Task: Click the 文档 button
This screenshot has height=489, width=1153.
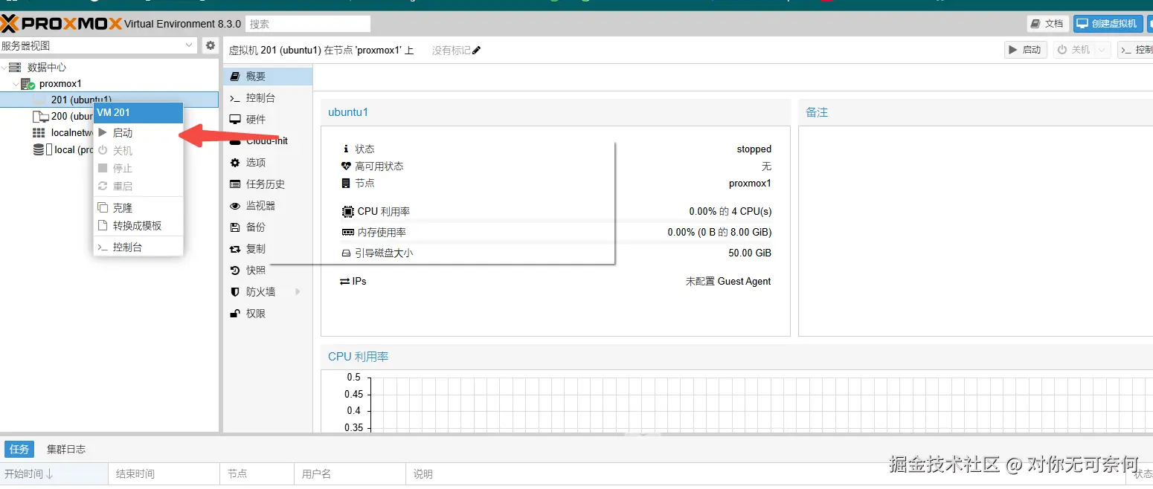Action: [1048, 24]
